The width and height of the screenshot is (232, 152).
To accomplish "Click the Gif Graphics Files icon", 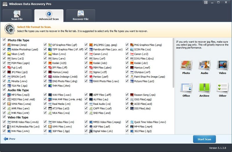I will 50,45.
